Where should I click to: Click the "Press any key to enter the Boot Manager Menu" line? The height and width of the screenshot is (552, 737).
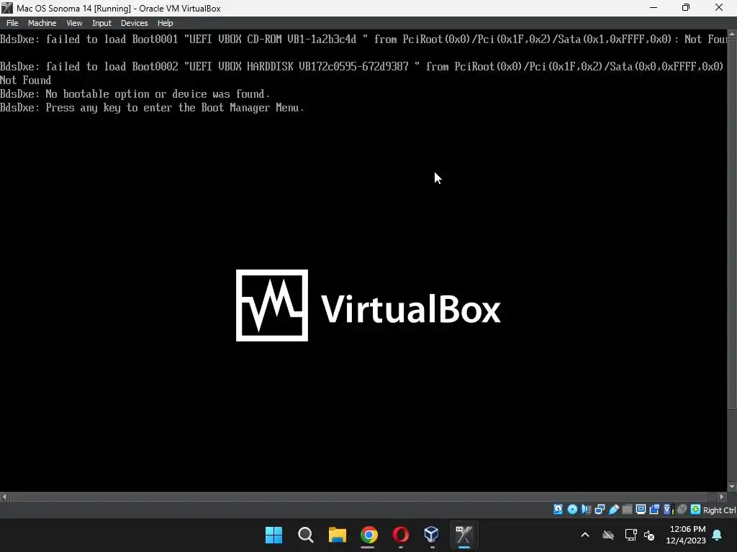click(x=153, y=108)
